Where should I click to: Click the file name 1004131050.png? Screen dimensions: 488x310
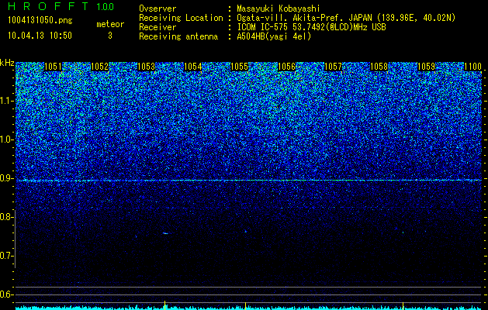pos(40,20)
